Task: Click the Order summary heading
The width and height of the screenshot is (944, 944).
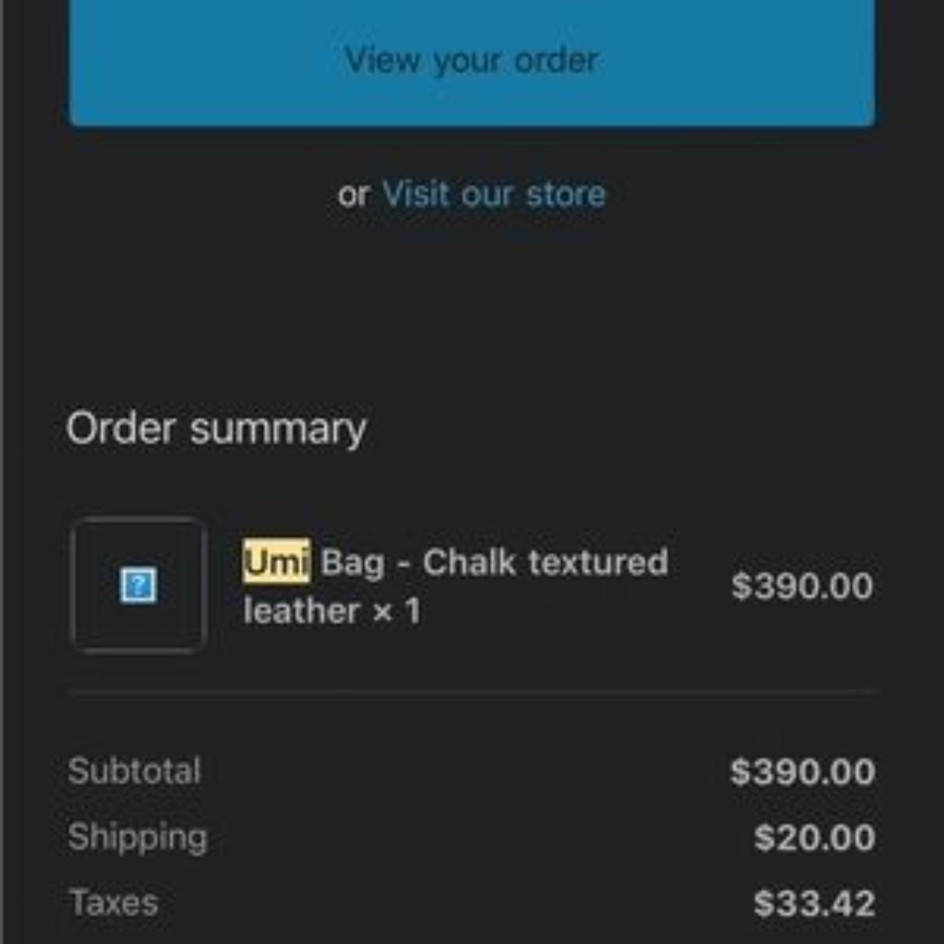Action: click(x=216, y=428)
